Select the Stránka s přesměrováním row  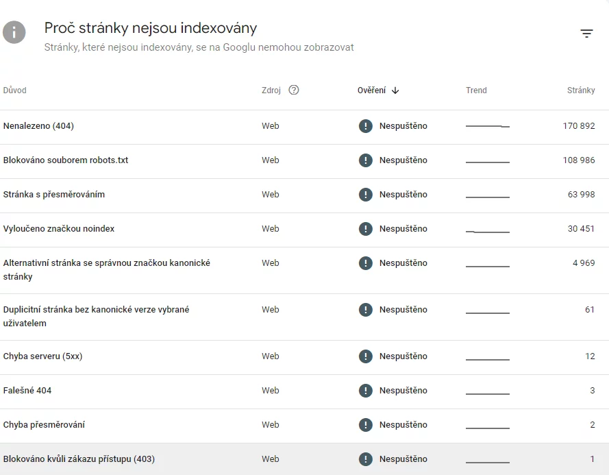point(304,195)
